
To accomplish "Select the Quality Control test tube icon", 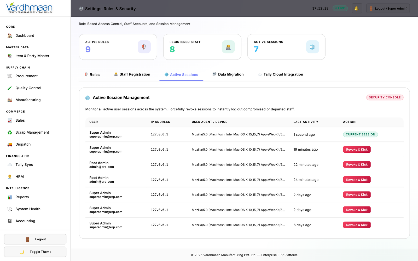I will pyautogui.click(x=10, y=88).
